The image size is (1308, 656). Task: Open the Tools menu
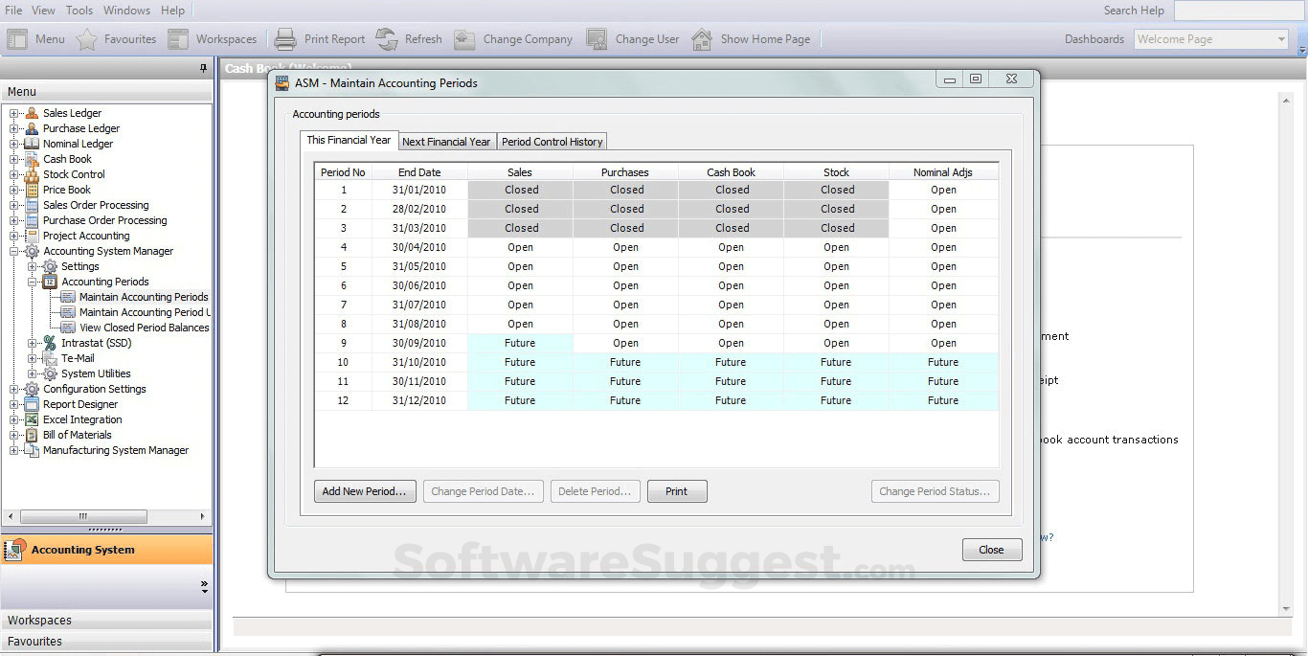pos(79,11)
